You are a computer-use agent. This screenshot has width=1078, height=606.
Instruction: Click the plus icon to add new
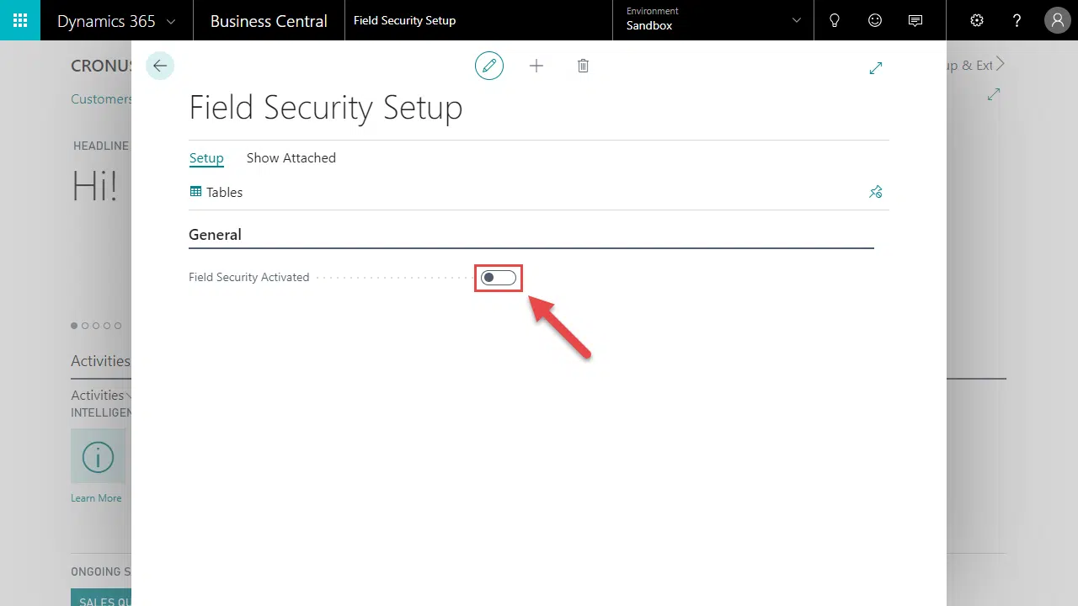point(536,66)
